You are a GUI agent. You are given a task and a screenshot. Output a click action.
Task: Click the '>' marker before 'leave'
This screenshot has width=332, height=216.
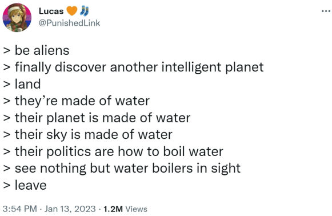click(x=6, y=186)
